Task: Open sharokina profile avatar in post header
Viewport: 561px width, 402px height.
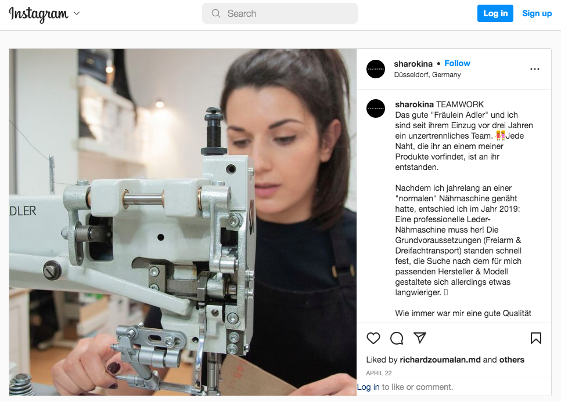Action: pyautogui.click(x=376, y=69)
